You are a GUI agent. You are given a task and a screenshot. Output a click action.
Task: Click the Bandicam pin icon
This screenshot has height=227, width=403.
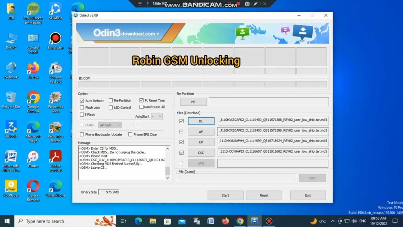click(x=148, y=4)
